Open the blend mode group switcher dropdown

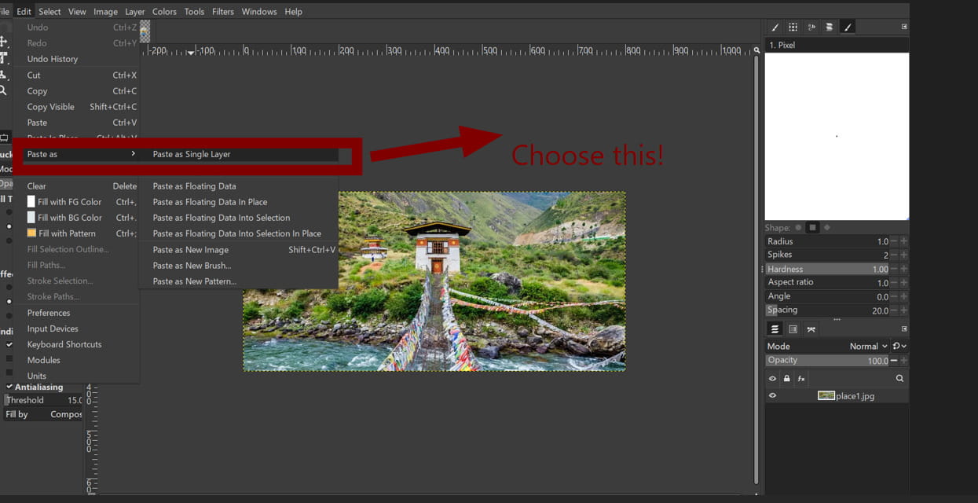(900, 346)
